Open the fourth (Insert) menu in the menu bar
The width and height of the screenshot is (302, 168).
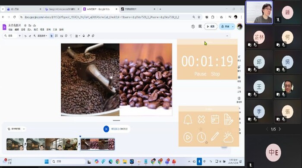(x=29, y=30)
